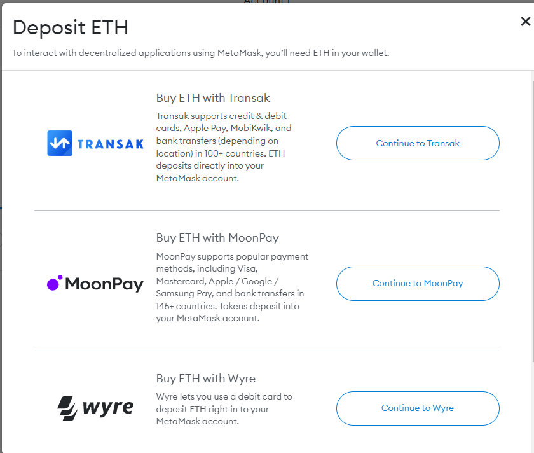The width and height of the screenshot is (534, 453).
Task: Click the Wyre stacked-shape logo icon
Action: click(x=68, y=408)
